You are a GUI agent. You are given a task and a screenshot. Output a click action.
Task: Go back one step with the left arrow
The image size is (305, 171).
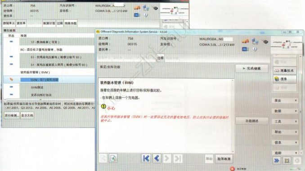coord(157,158)
